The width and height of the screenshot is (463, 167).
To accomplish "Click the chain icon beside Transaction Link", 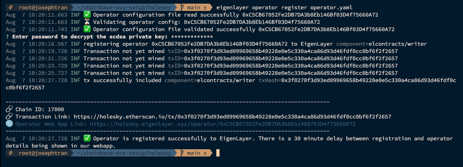I will pos(9,116).
